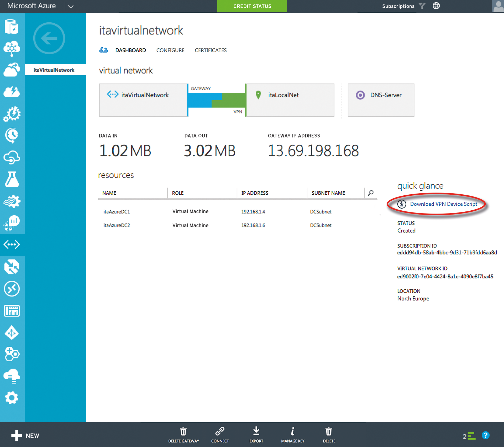Expand the Microsoft Azure chevron menu
The image size is (504, 447).
click(x=71, y=6)
